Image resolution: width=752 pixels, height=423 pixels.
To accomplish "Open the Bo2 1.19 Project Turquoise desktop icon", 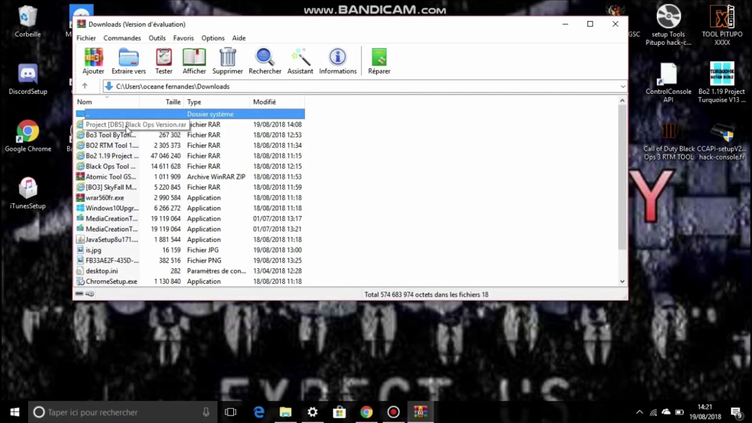I will tap(722, 83).
